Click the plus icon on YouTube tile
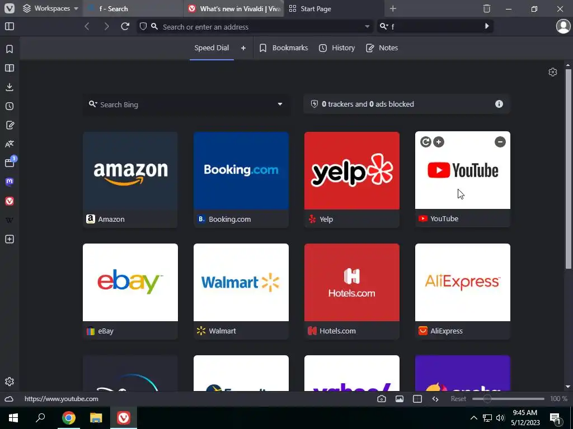The image size is (573, 429). 439,142
